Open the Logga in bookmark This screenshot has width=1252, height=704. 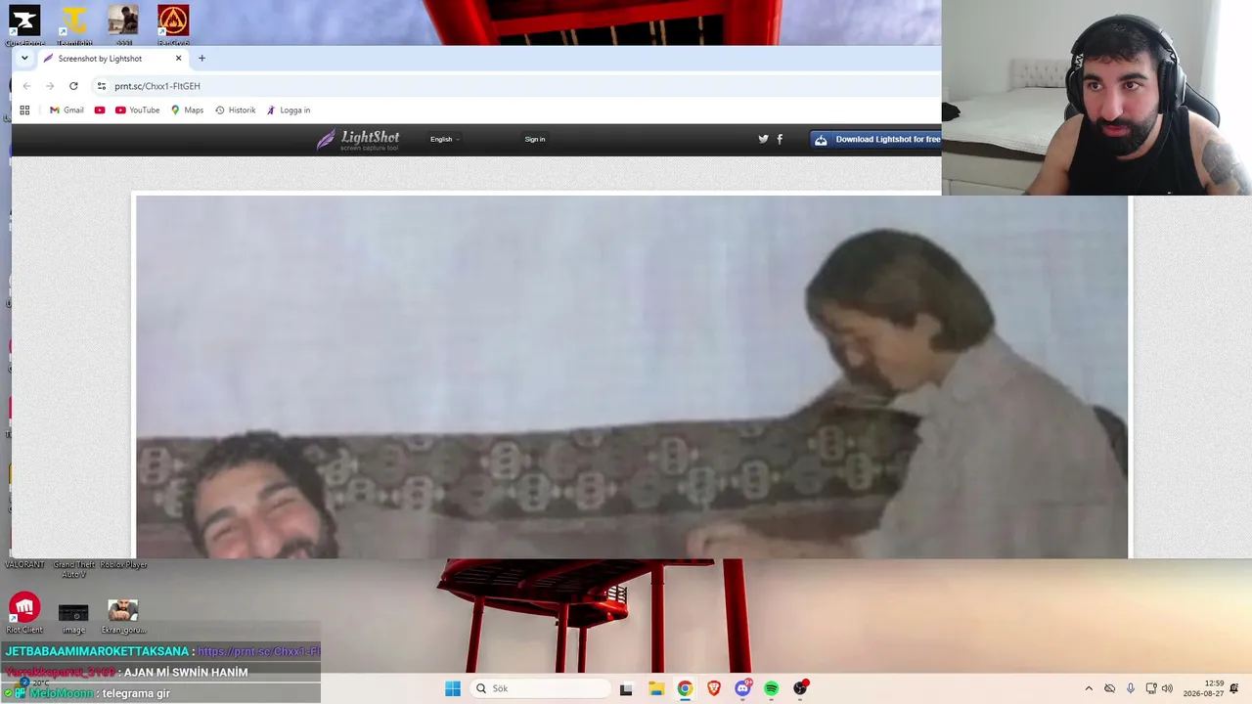[x=288, y=110]
